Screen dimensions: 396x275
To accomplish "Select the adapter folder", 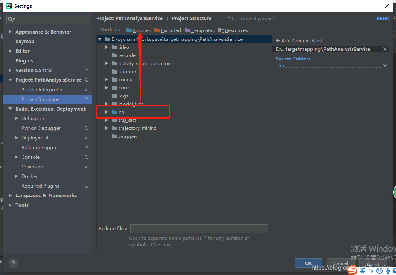I will point(124,72).
